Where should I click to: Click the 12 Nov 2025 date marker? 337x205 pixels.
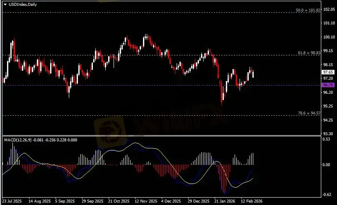tap(146, 201)
